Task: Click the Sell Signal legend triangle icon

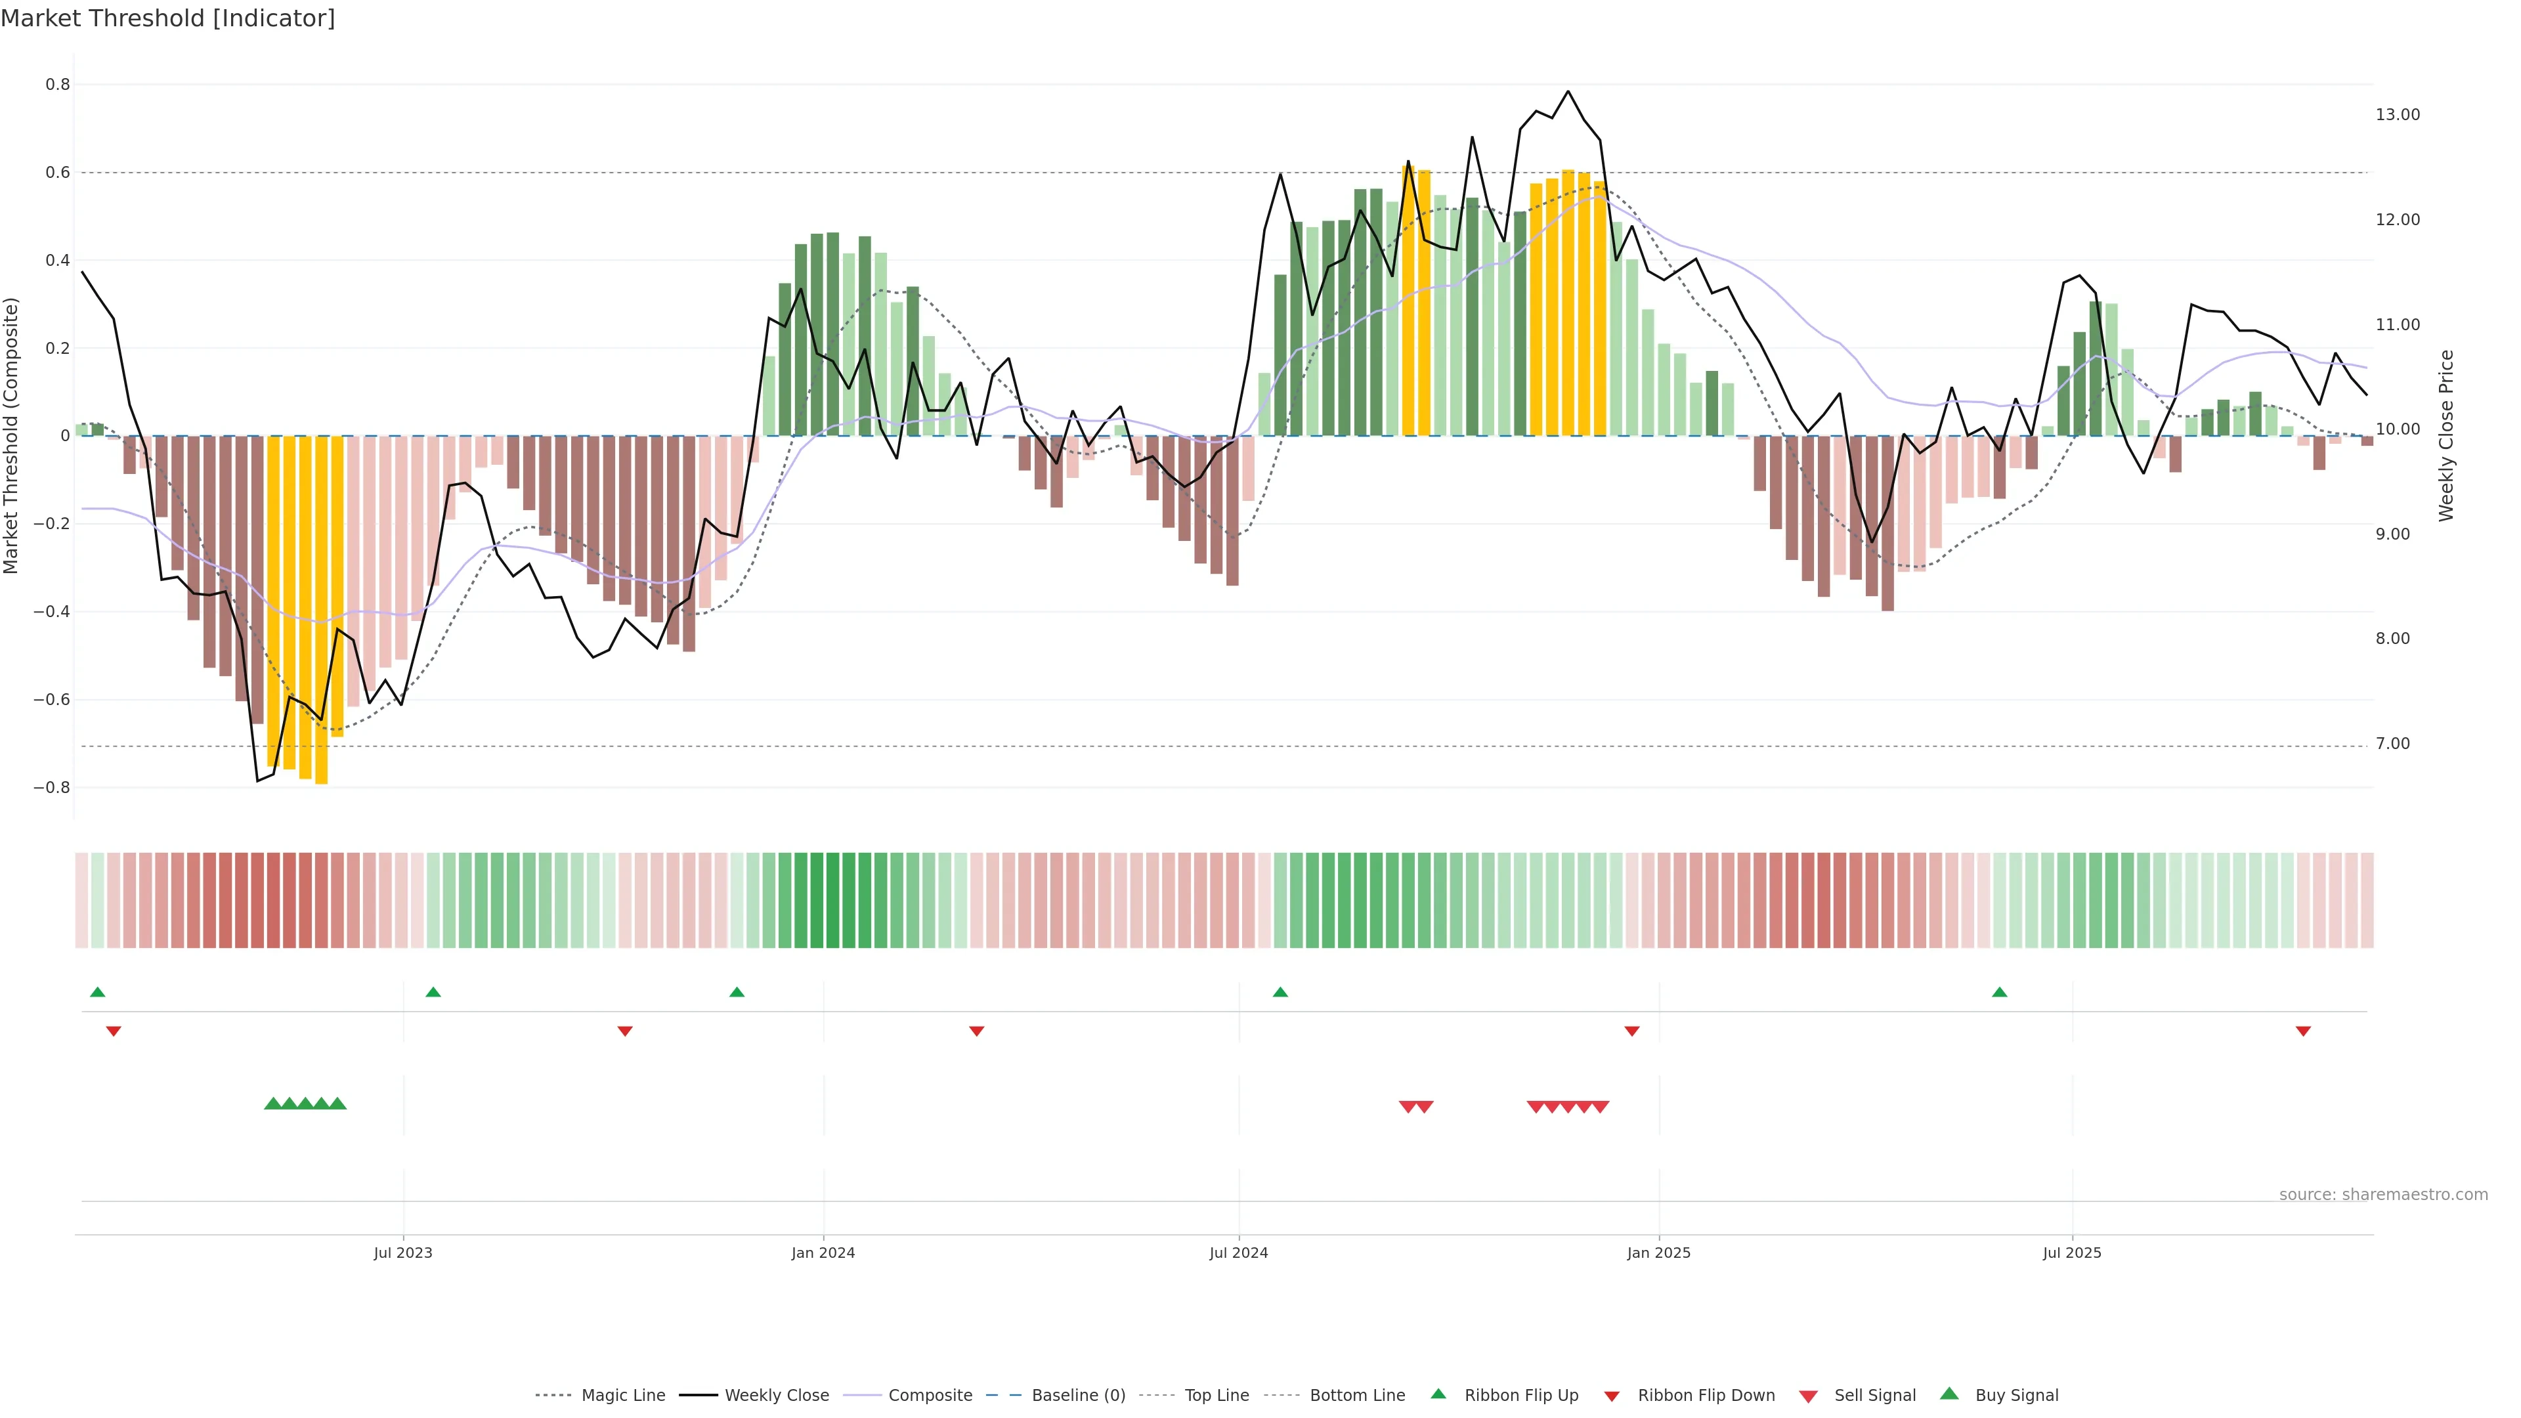Action: pos(1809,1396)
